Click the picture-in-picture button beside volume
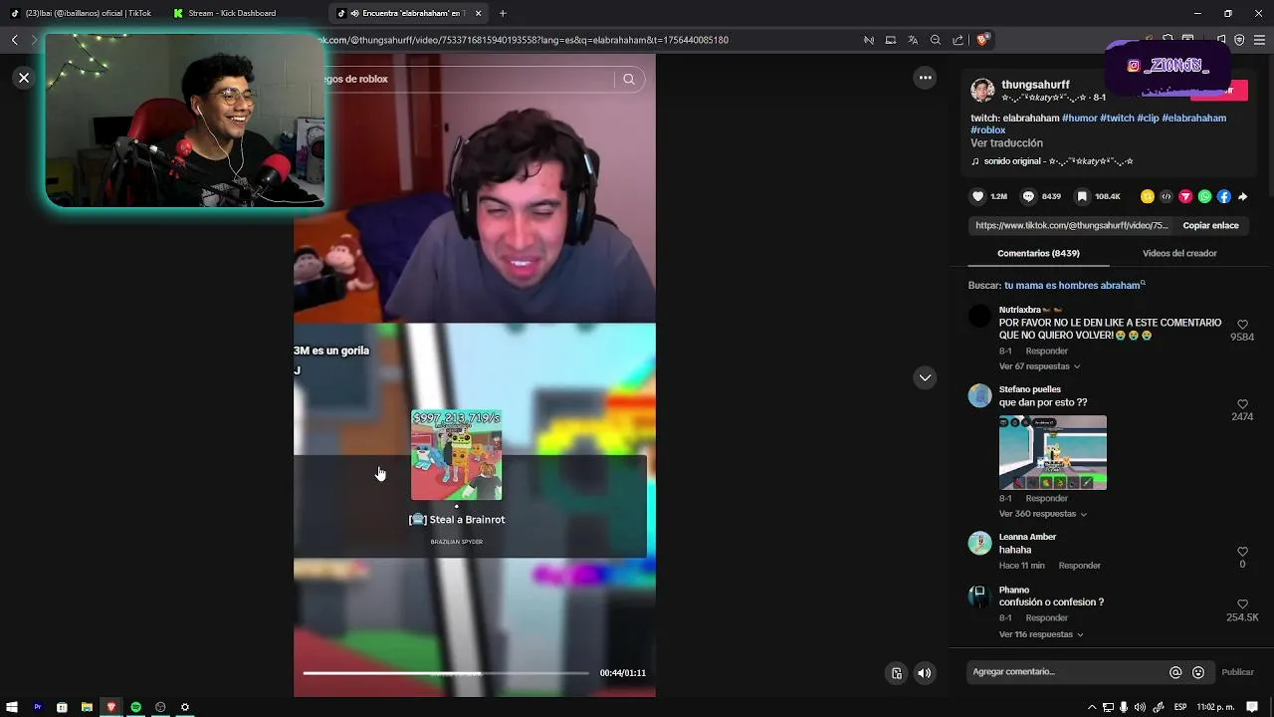 coord(897,673)
